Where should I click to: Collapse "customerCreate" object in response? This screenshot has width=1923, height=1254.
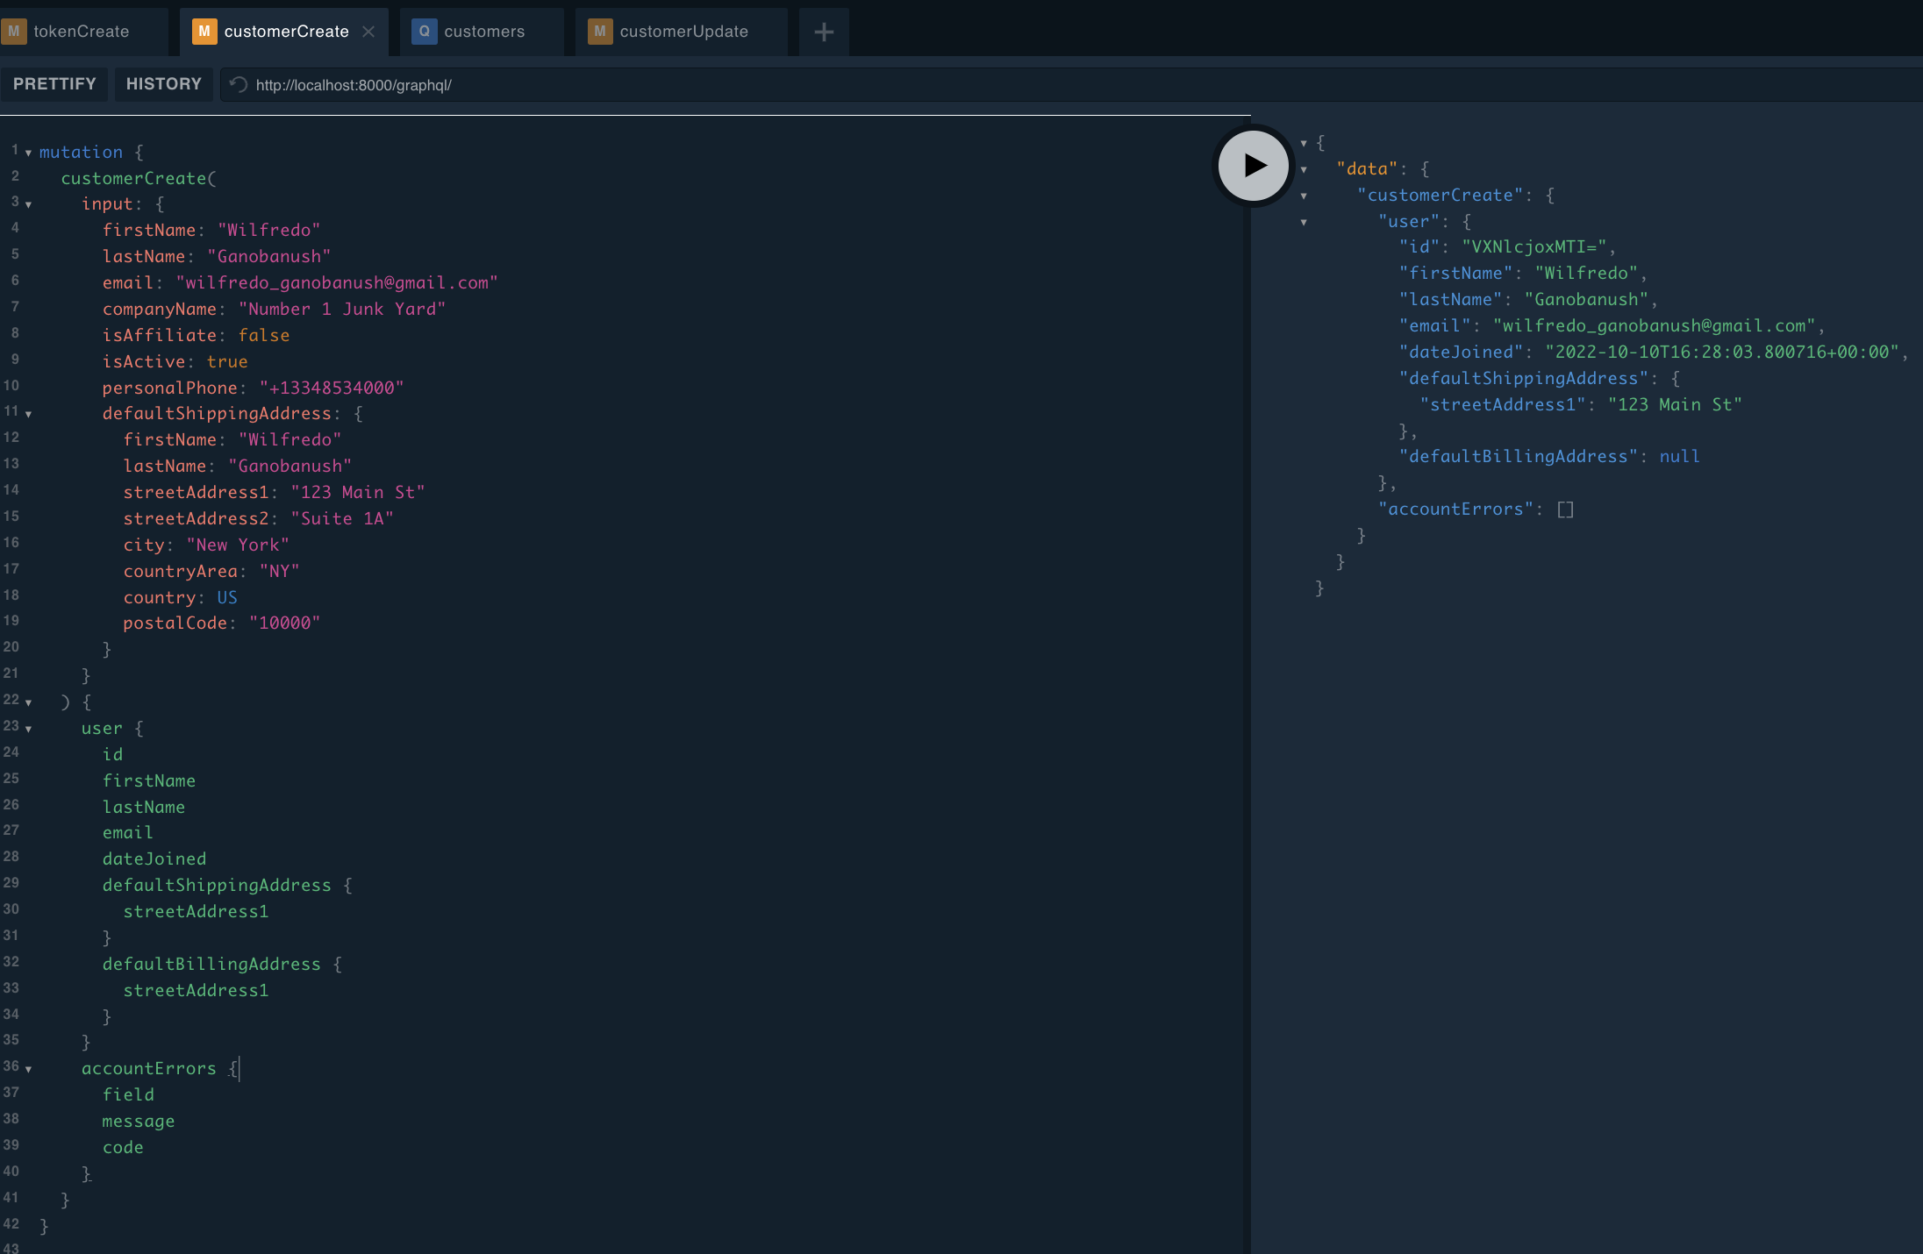pos(1304,196)
